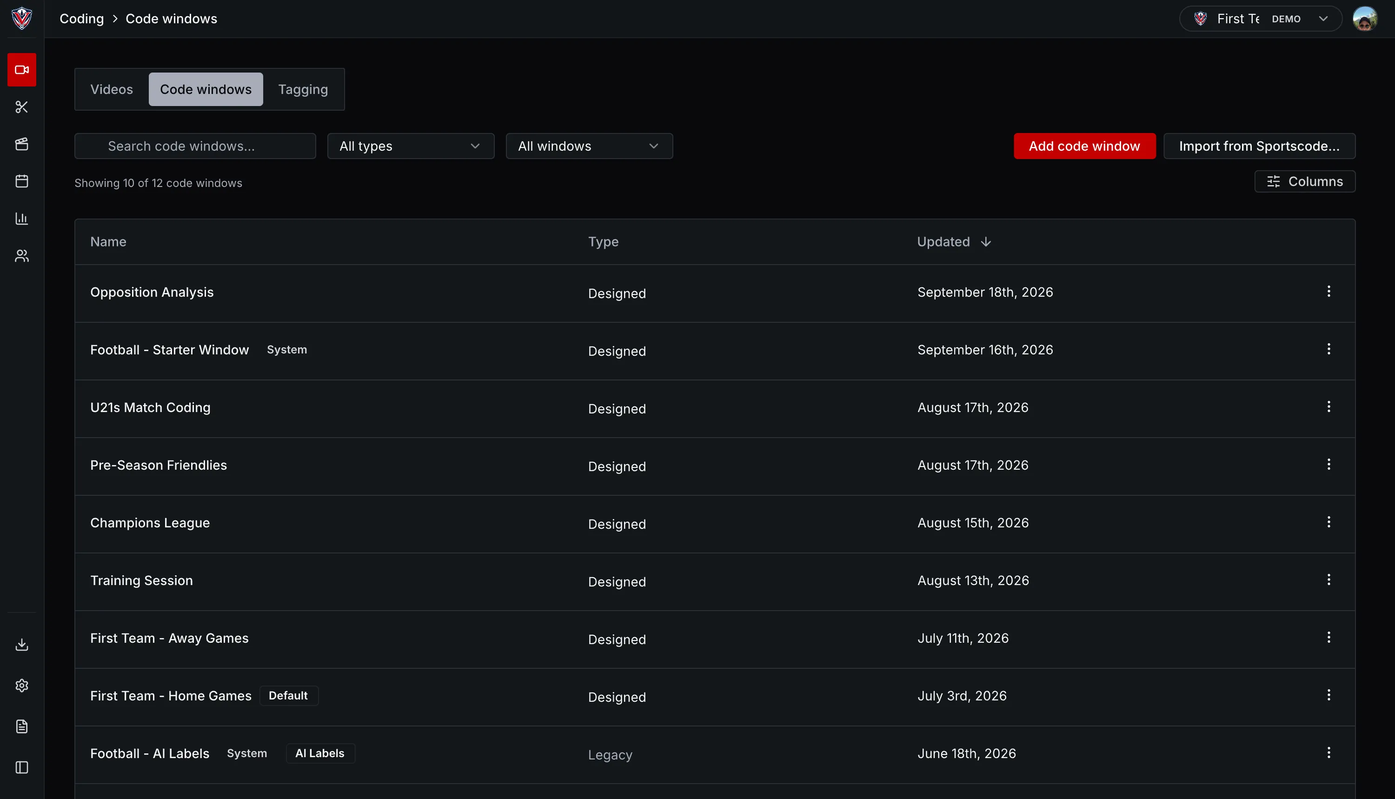Click the download icon in the sidebar
This screenshot has width=1395, height=799.
click(21, 644)
